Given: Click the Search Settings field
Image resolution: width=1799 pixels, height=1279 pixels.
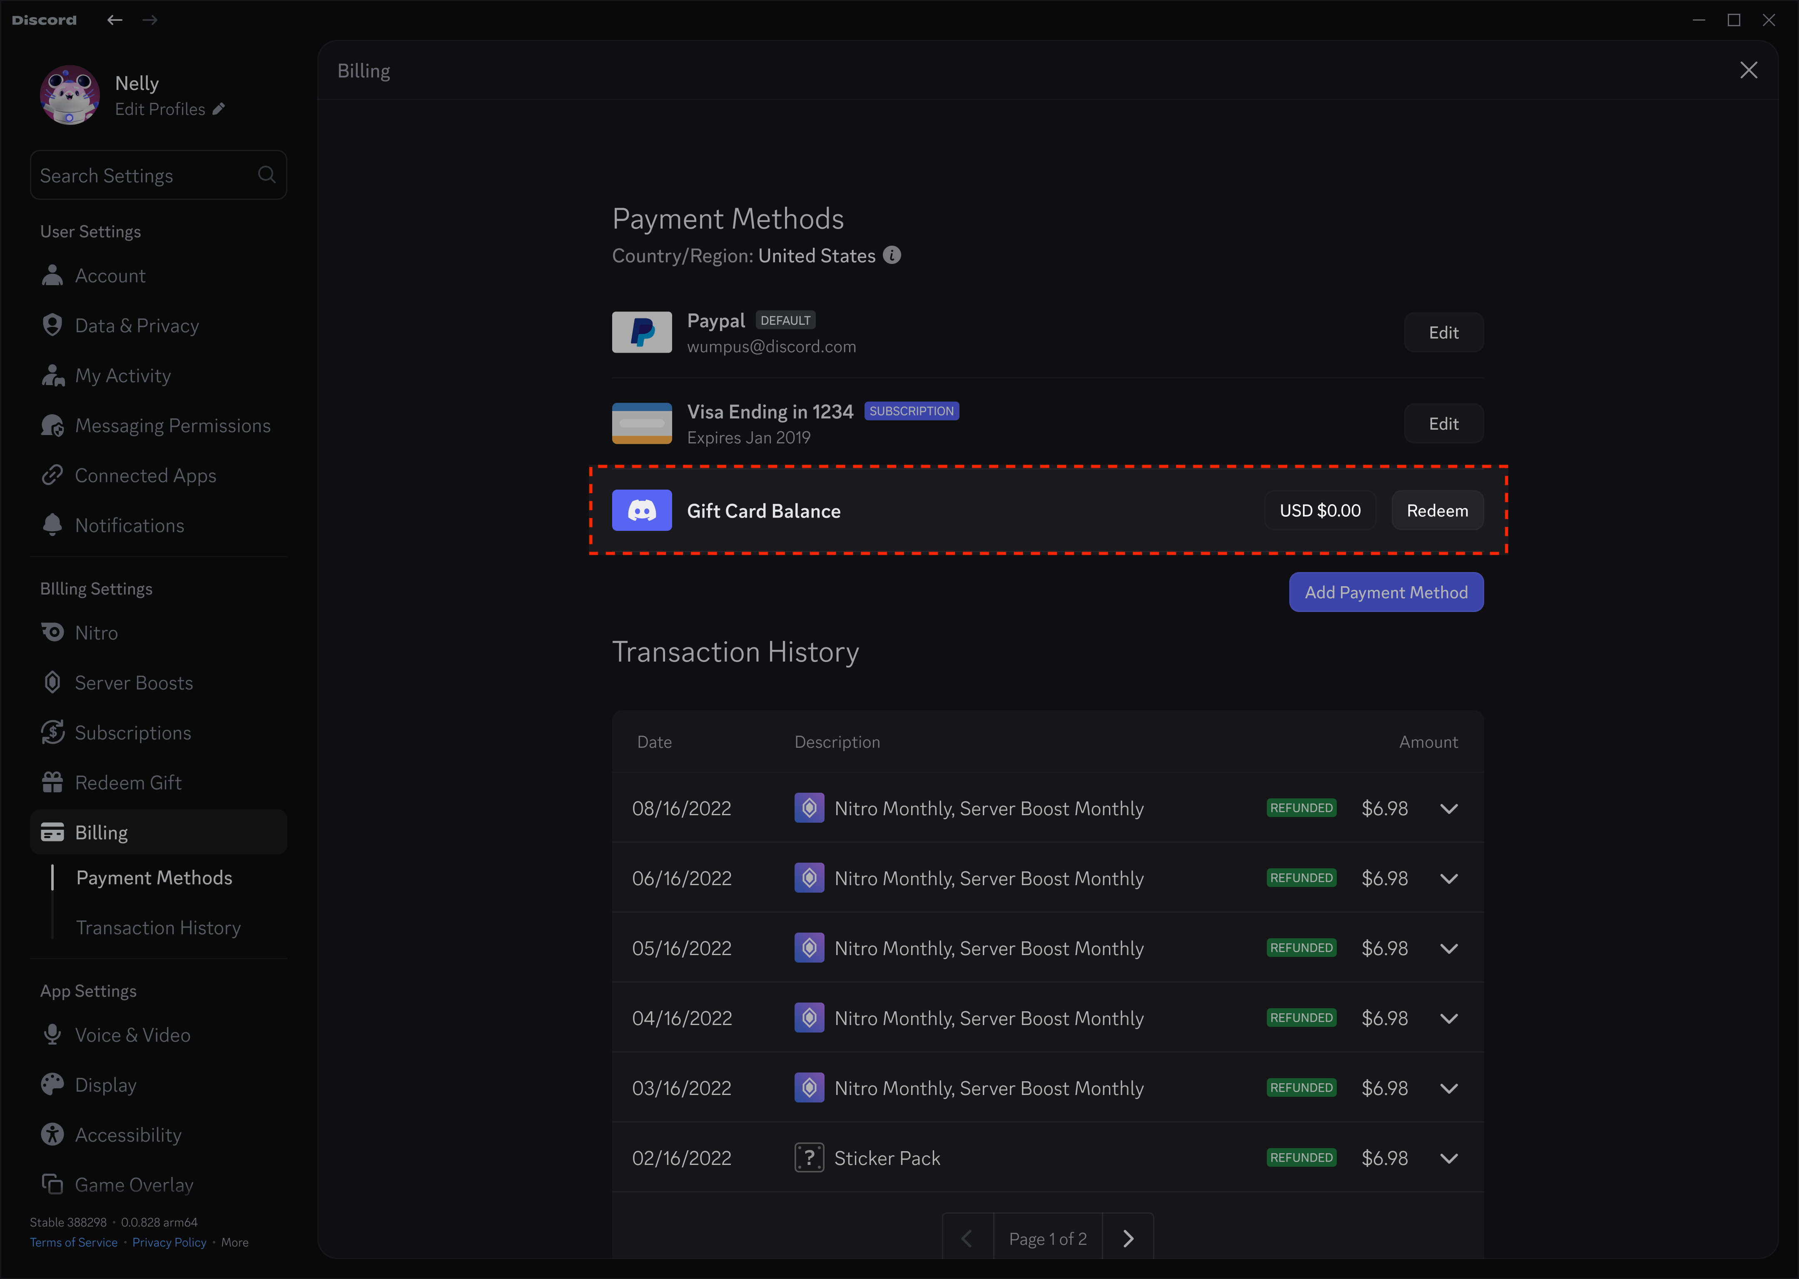Looking at the screenshot, I should pos(158,175).
